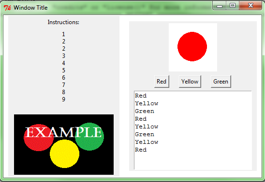Click the last Yellow entry in the log
The width and height of the screenshot is (265, 182).
click(147, 142)
